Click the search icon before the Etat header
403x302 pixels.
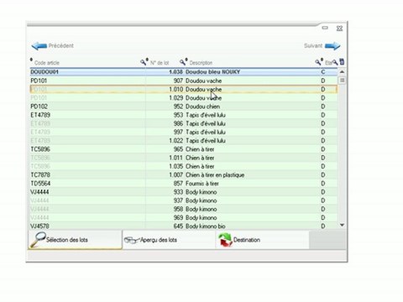coord(319,62)
